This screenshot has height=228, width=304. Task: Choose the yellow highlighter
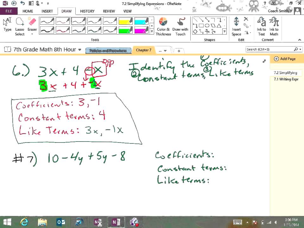[x=126, y=21]
